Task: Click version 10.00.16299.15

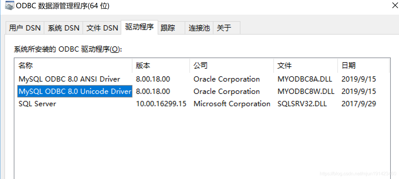Action: click(x=161, y=104)
